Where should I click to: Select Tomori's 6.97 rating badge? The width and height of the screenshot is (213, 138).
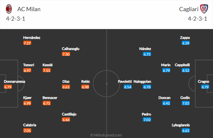coord(27,70)
